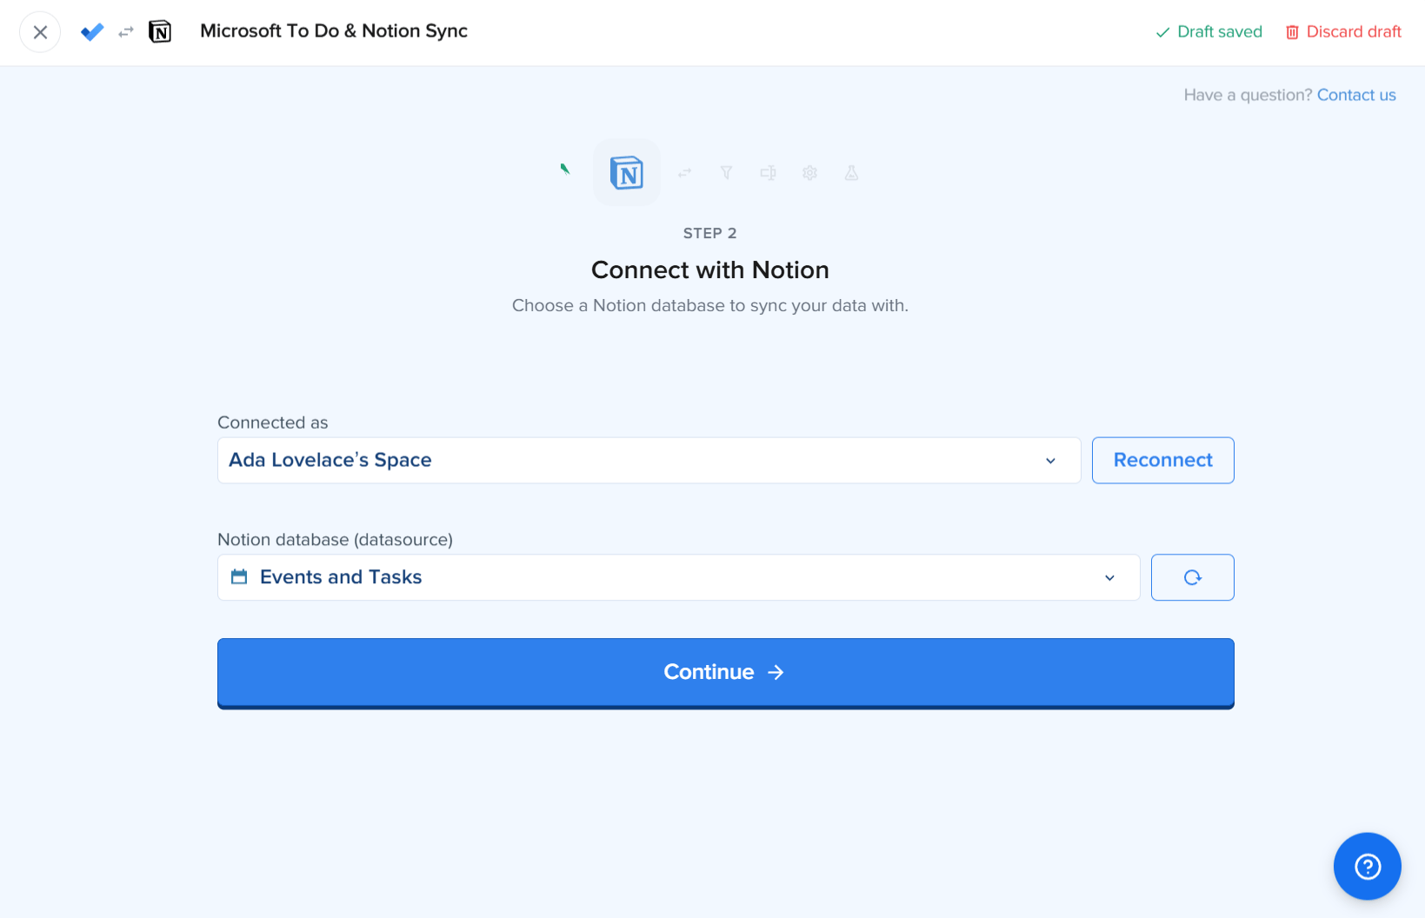Viewport: 1425px width, 918px height.
Task: Go to the flask test step
Action: [852, 173]
